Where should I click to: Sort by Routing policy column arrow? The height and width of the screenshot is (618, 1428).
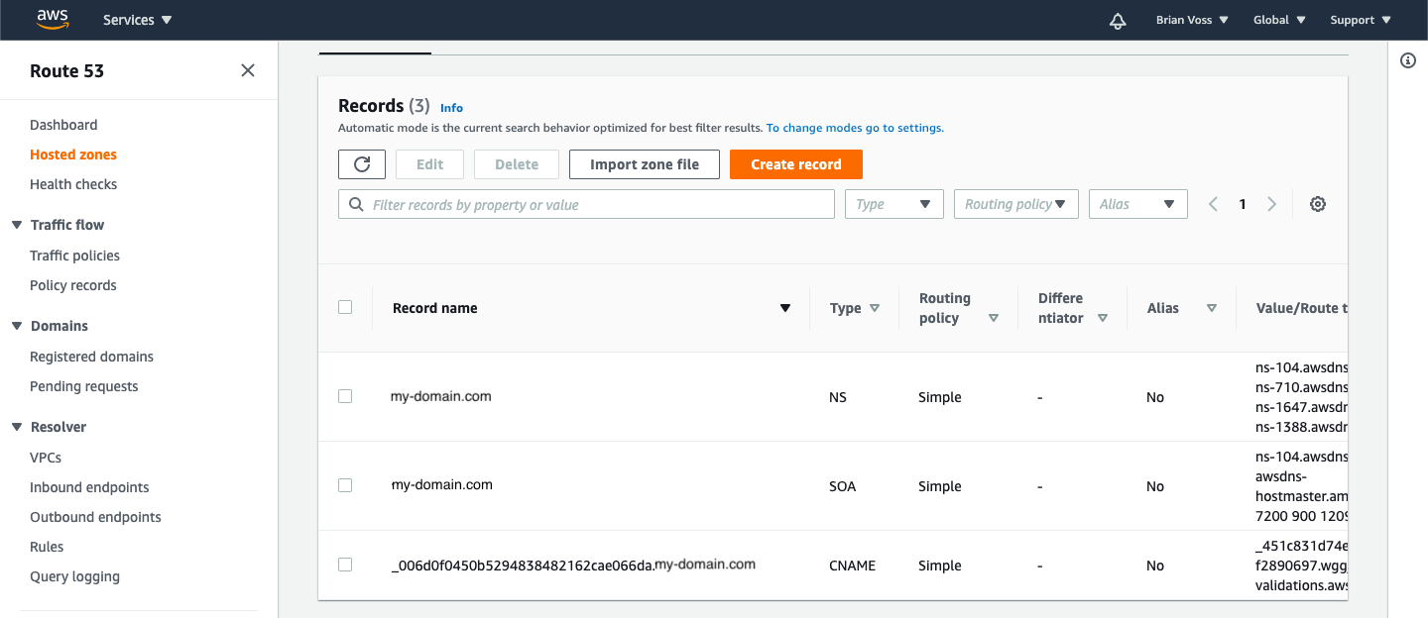[x=994, y=318]
